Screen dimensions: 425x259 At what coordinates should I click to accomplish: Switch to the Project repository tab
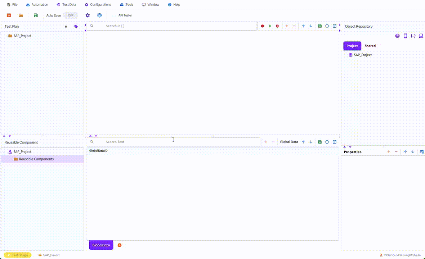point(352,46)
